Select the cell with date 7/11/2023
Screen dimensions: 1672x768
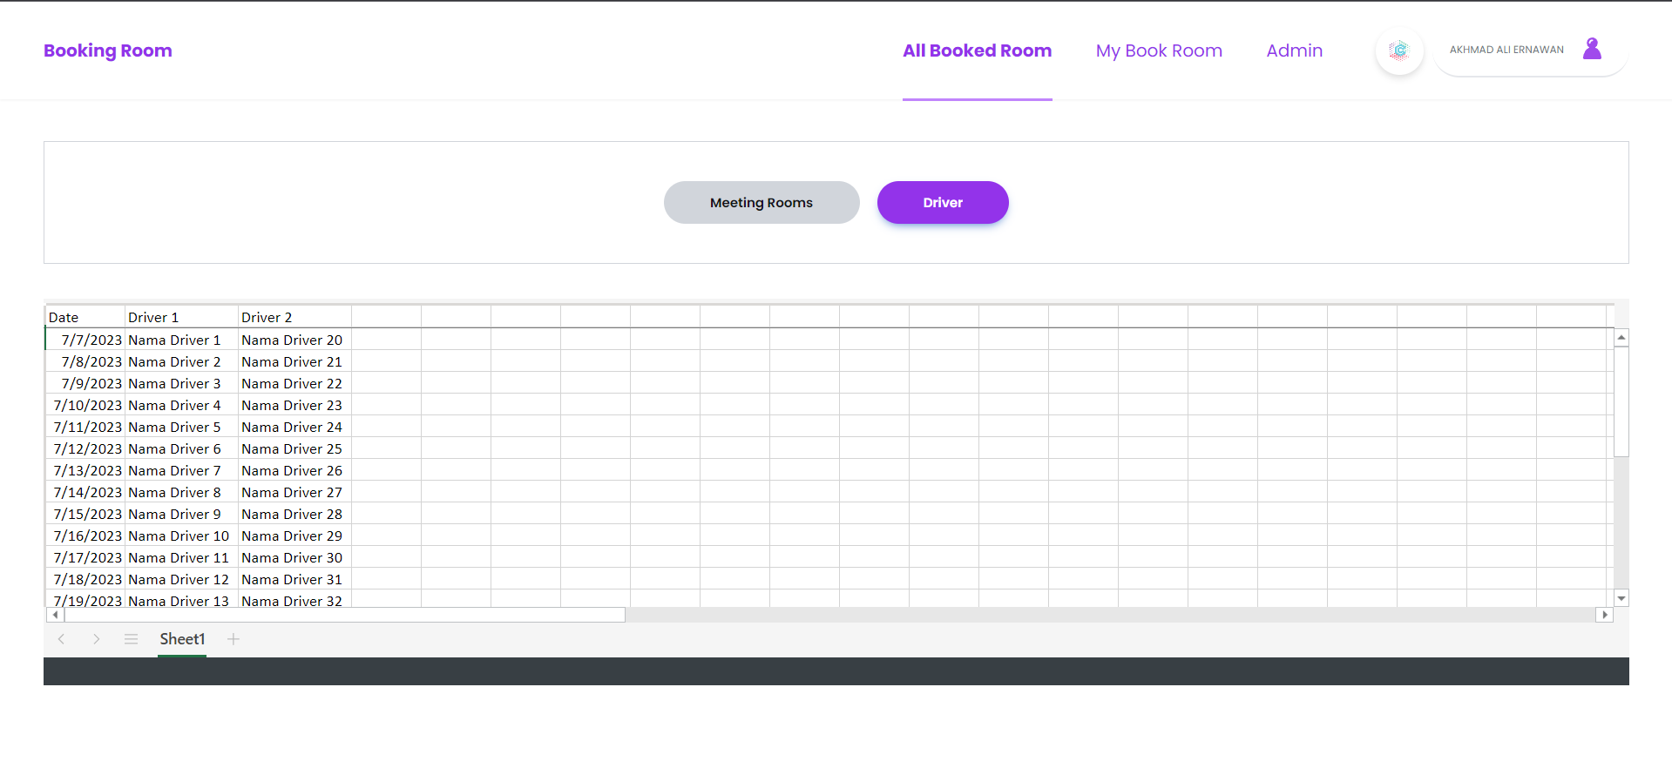point(85,427)
